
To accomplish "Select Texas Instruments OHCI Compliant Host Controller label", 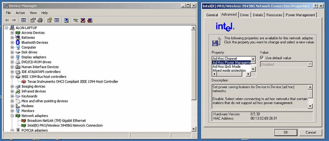I will click(x=73, y=82).
